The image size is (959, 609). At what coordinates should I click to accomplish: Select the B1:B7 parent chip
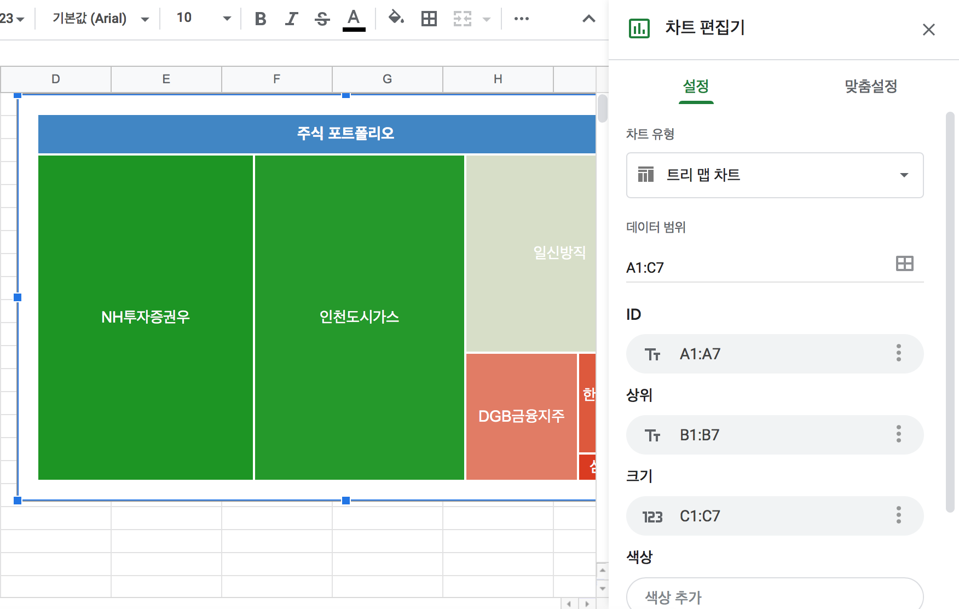(x=775, y=435)
